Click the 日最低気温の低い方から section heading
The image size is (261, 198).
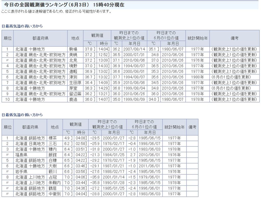[22, 115]
